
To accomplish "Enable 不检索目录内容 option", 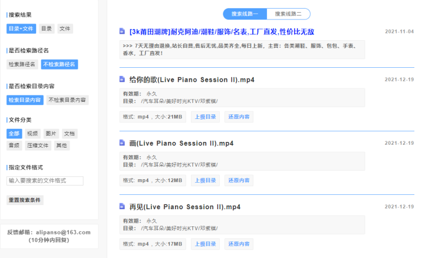I will coord(67,100).
